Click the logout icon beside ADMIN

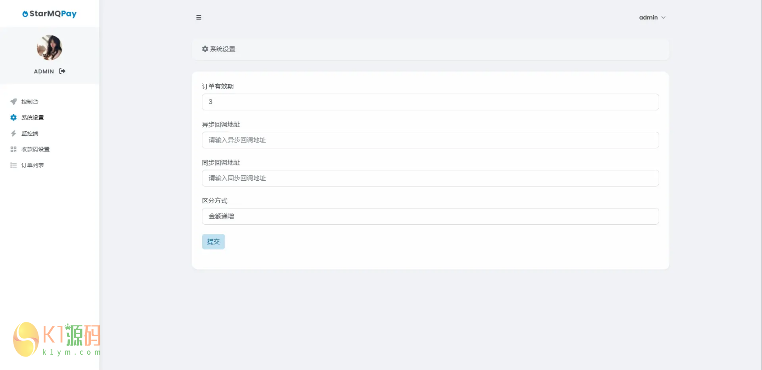coord(62,71)
